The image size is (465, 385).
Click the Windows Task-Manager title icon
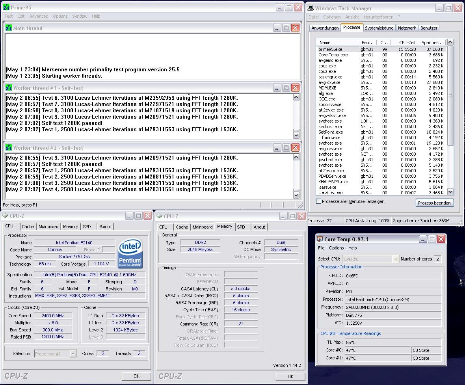pos(311,8)
